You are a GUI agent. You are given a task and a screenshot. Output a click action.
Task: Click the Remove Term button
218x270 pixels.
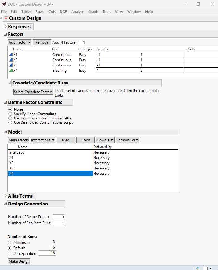[128, 140]
